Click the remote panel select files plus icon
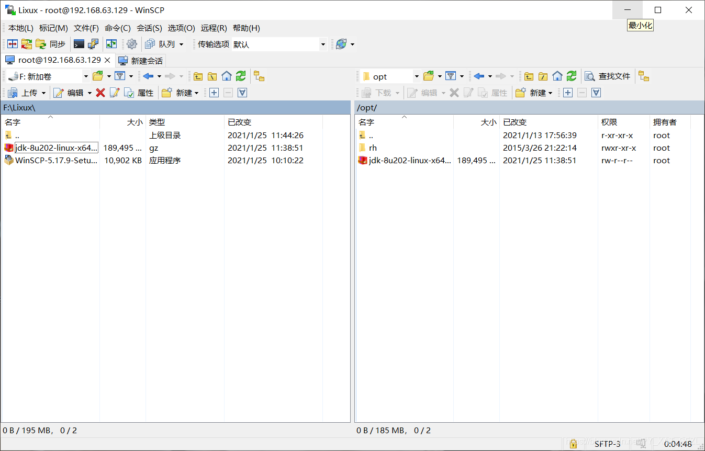The image size is (705, 451). click(568, 93)
